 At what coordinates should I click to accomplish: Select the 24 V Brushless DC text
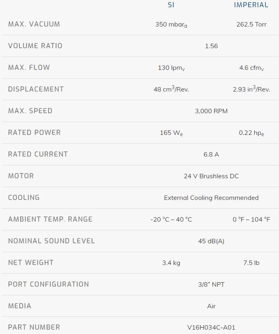211,176
